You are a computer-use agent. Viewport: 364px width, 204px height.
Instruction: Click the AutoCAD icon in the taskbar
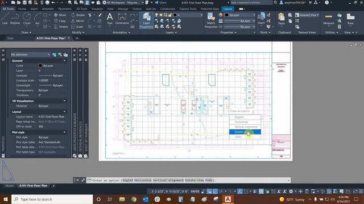tap(227, 199)
